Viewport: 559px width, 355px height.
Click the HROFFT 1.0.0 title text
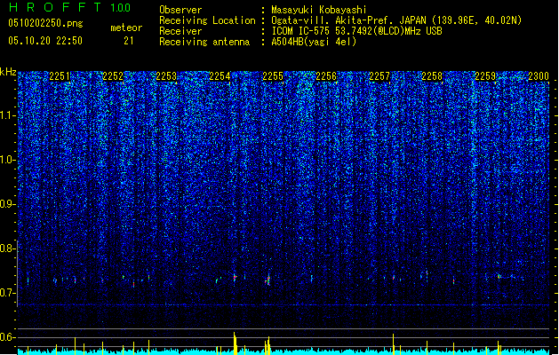click(x=69, y=7)
